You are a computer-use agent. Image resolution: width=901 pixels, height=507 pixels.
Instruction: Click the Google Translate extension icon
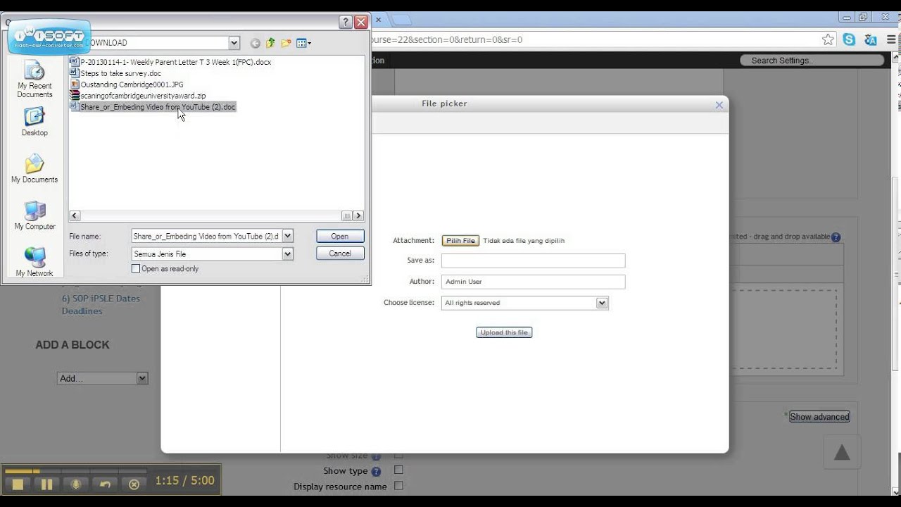point(871,39)
